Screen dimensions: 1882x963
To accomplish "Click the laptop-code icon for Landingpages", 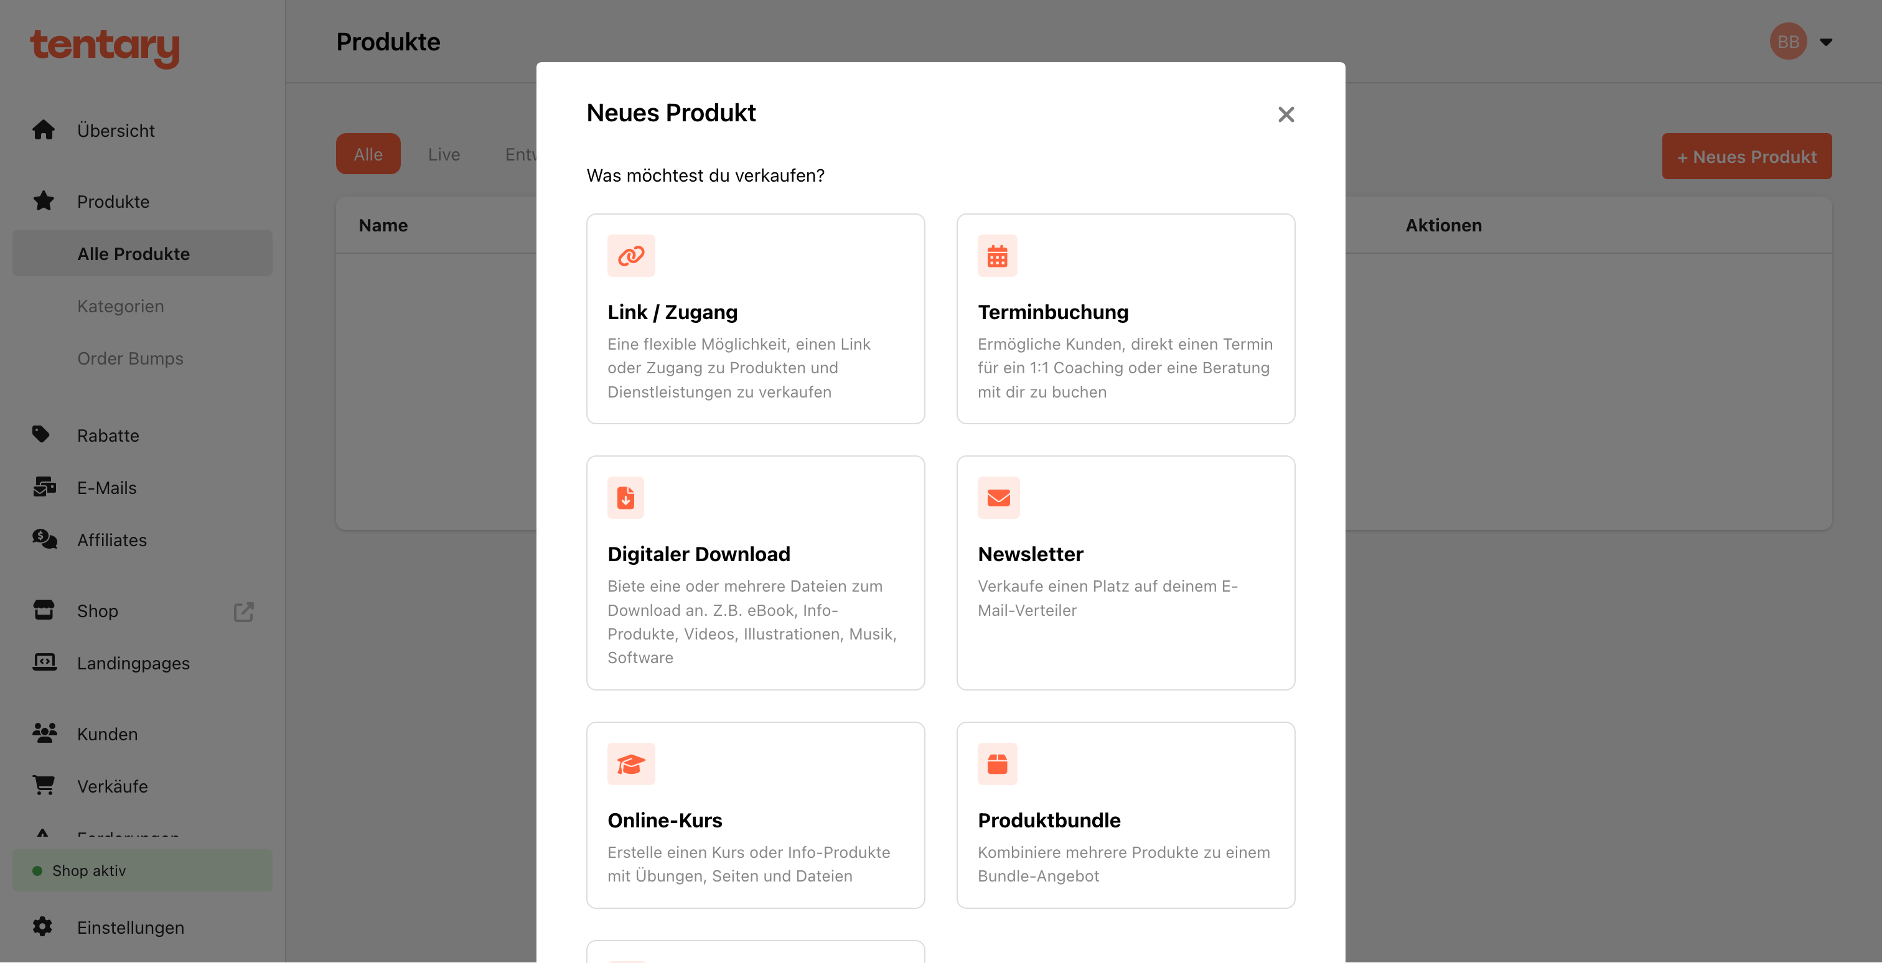I will (x=45, y=662).
